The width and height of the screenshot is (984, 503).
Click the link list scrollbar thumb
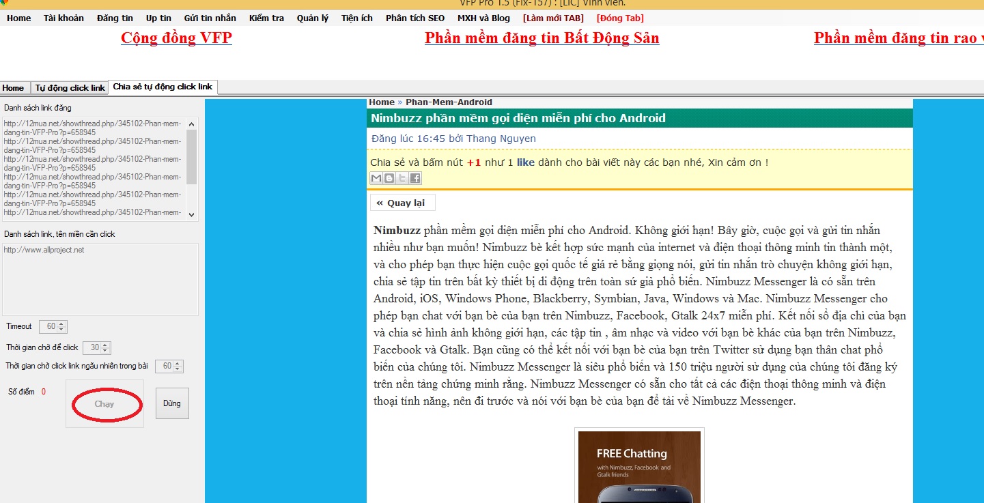click(192, 156)
